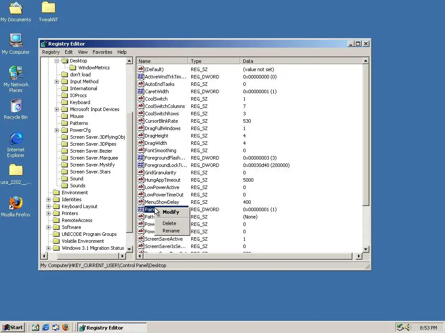Select UNICODE Program Groups key
This screenshot has width=445, height=333.
pos(89,234)
